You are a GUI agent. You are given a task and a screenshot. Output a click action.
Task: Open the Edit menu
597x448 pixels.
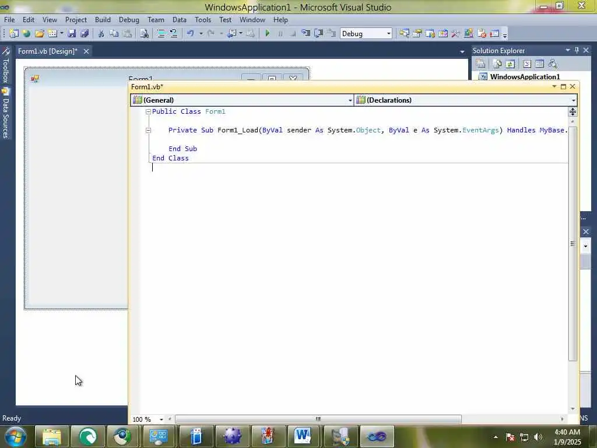click(28, 20)
